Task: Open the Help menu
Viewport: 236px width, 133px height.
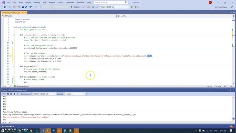Action: (x=89, y=3)
